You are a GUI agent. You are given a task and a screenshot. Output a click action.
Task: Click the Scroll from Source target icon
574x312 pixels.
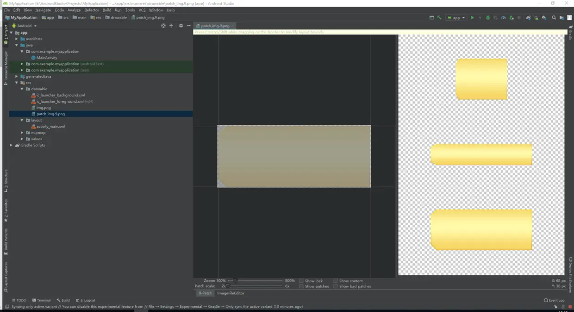coord(163,25)
